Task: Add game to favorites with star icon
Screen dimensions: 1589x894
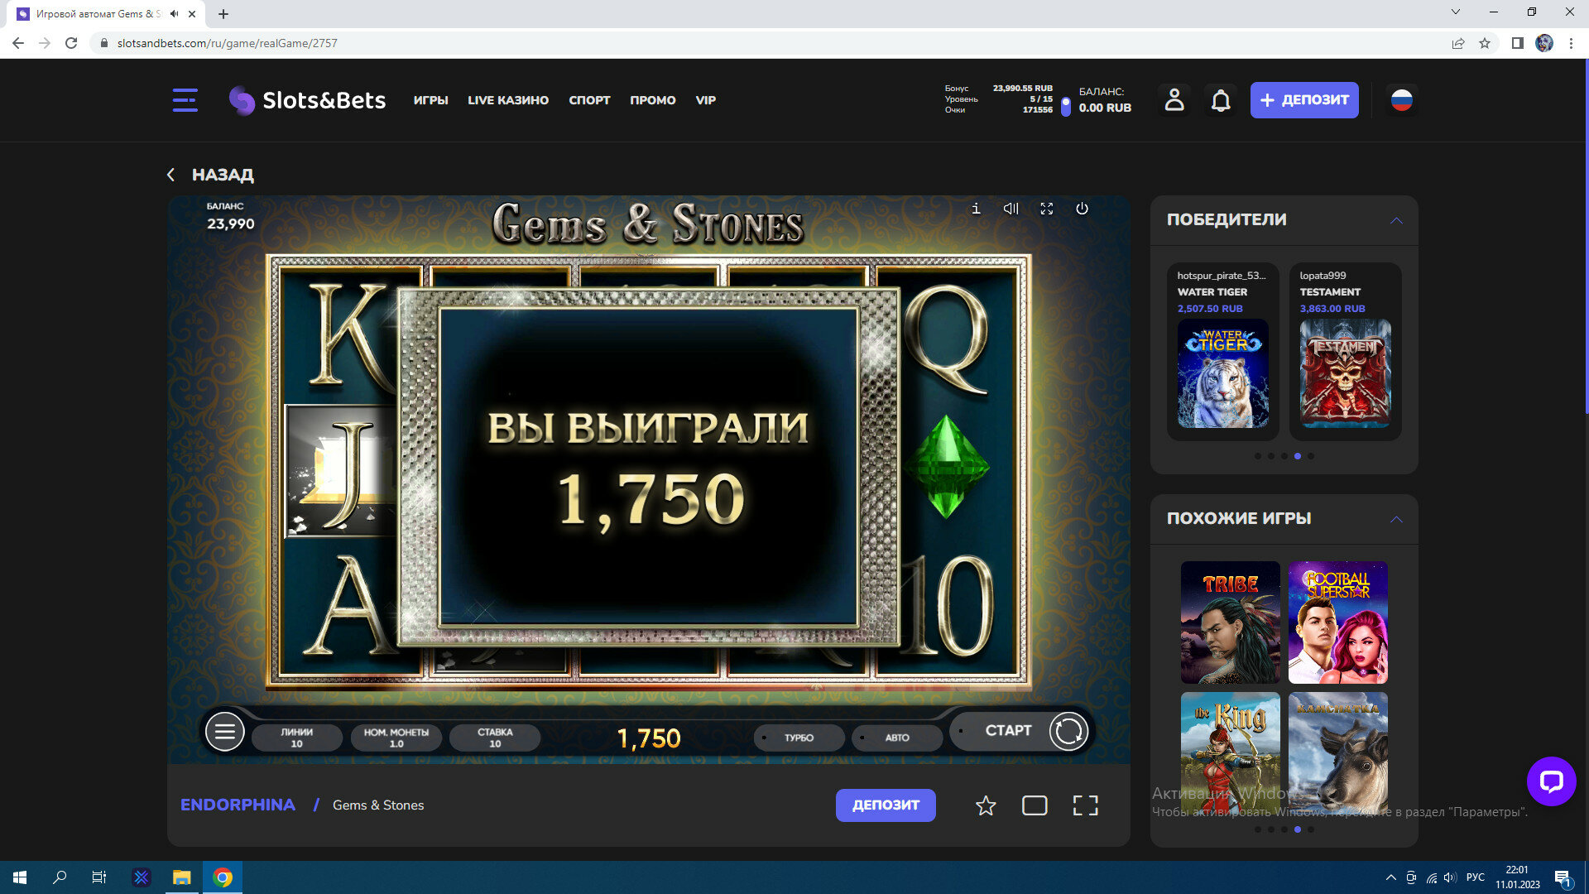Action: tap(985, 805)
